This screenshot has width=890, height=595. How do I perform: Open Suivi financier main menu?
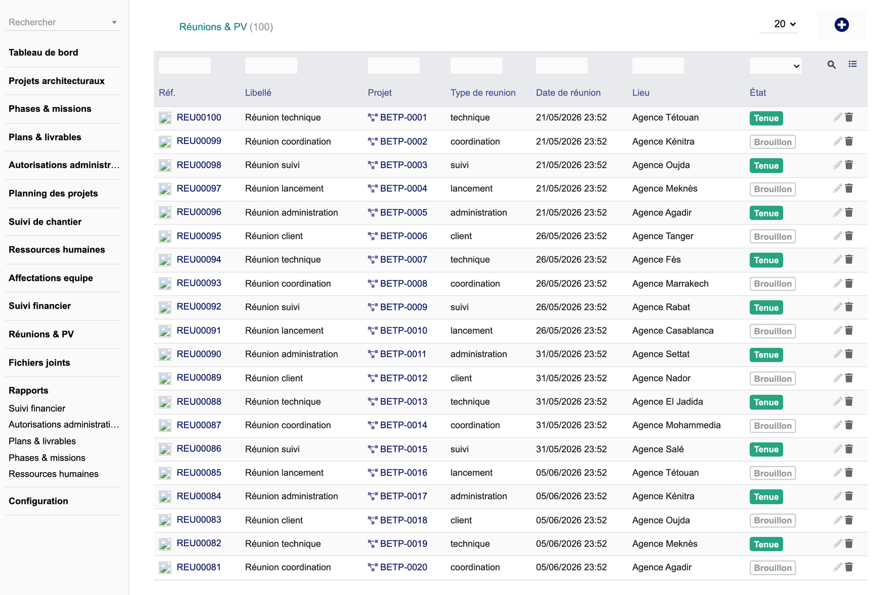[x=40, y=306]
